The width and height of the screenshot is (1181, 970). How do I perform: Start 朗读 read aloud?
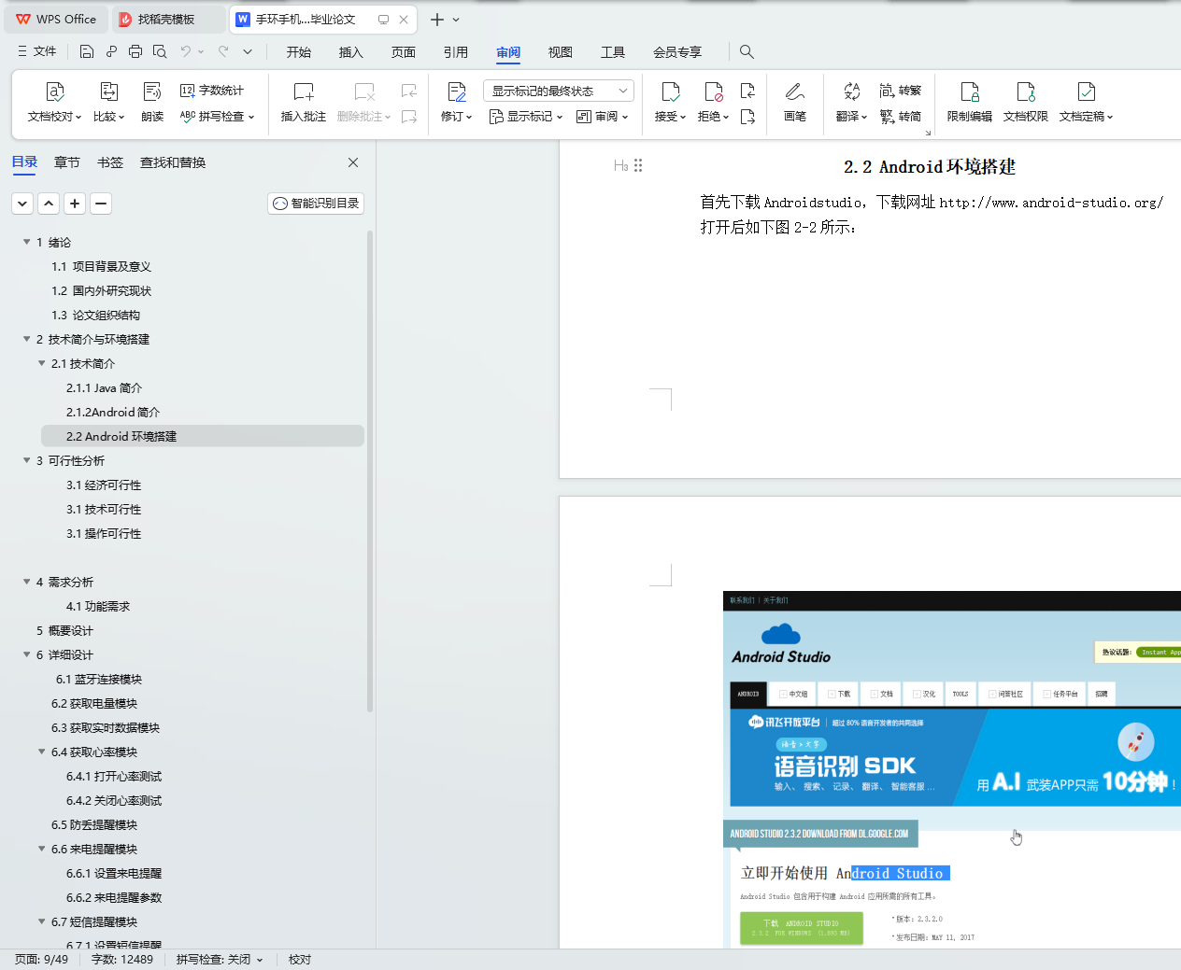(152, 103)
